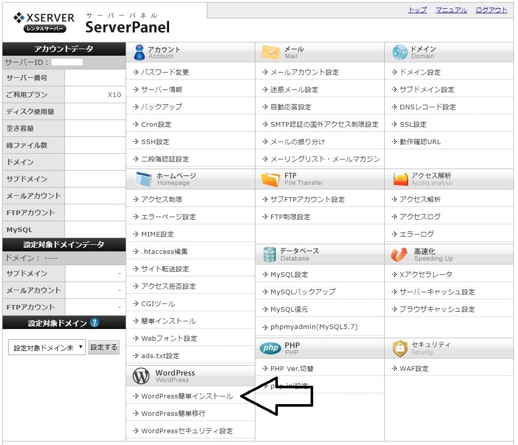
Task: Open マニュアル in the top navigation
Action: (x=451, y=10)
